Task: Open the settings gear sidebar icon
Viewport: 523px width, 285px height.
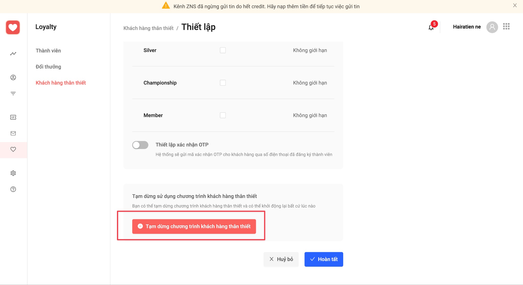Action: (x=13, y=173)
